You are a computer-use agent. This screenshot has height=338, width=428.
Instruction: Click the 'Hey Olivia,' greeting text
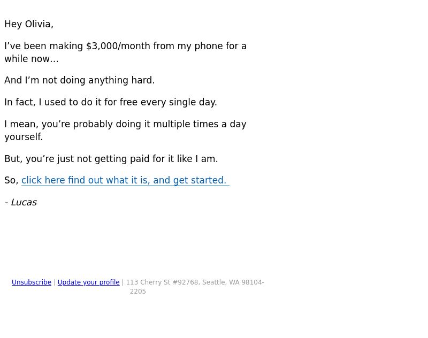(x=29, y=24)
